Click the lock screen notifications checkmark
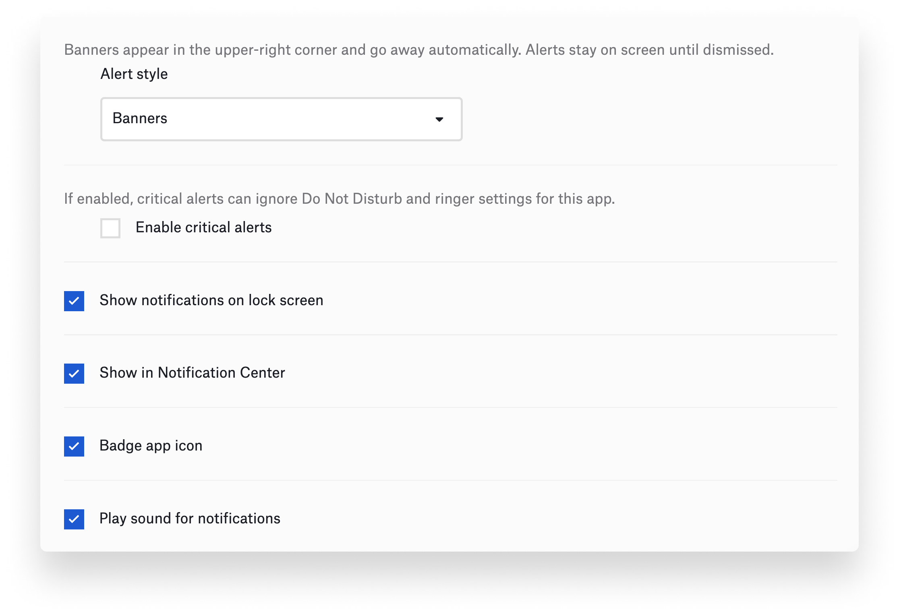This screenshot has height=616, width=899. click(x=74, y=301)
